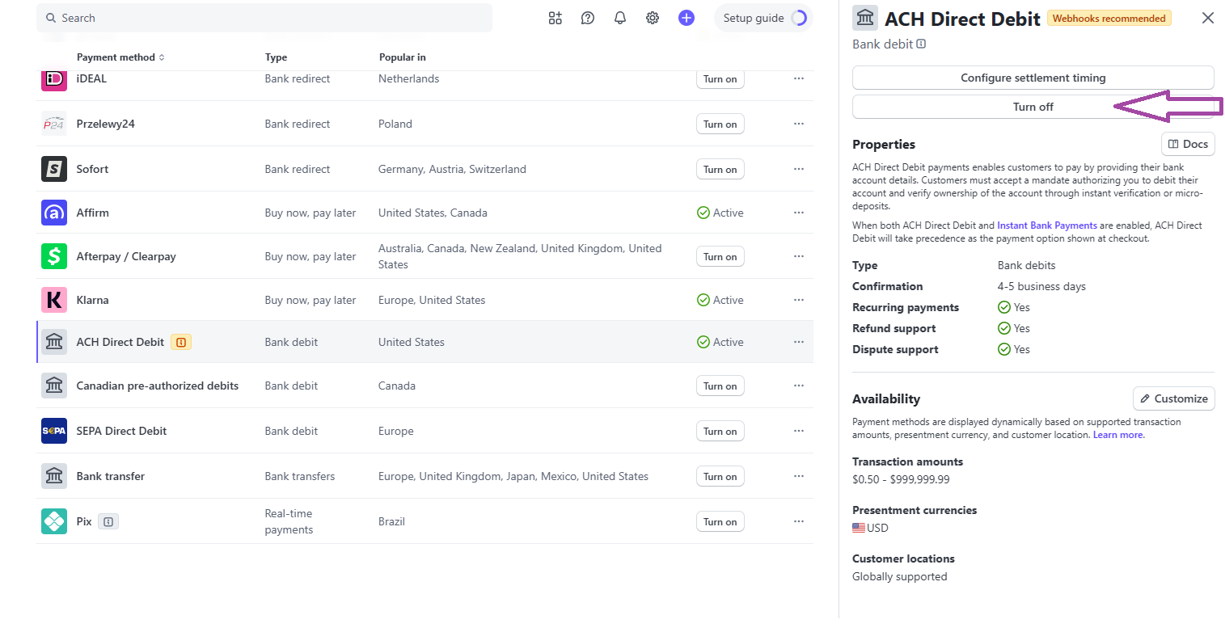The width and height of the screenshot is (1225, 628).
Task: Open more options for Canadian pre-authorized debits
Action: coord(799,386)
